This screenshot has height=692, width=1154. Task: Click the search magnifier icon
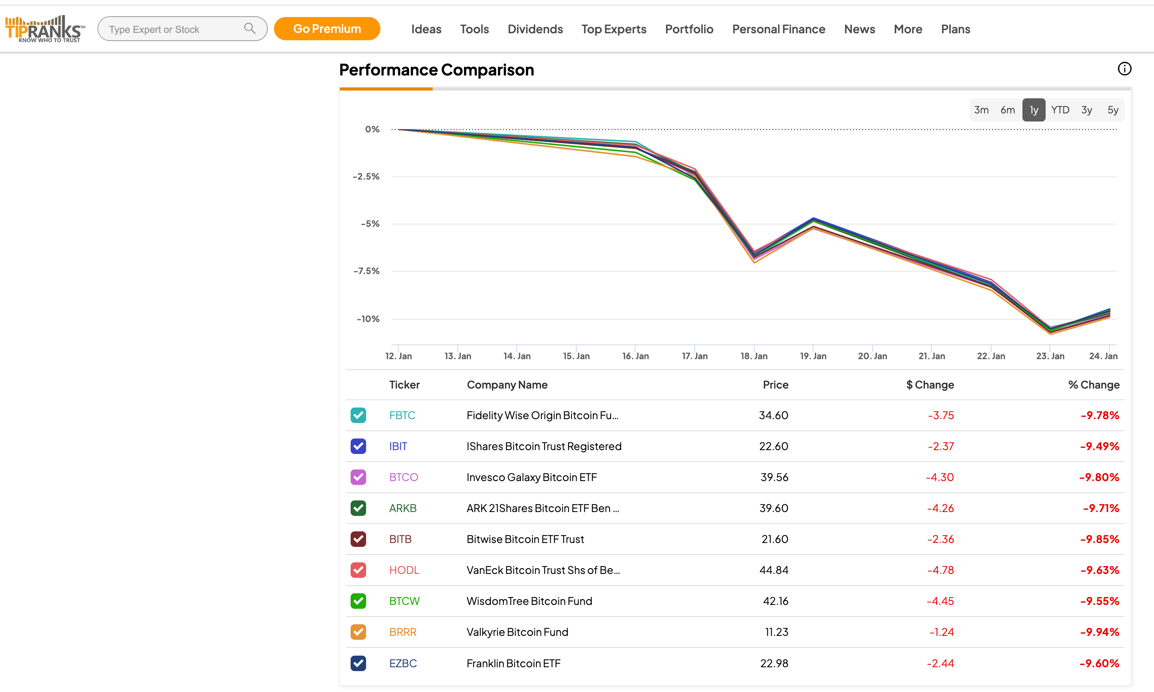tap(250, 28)
